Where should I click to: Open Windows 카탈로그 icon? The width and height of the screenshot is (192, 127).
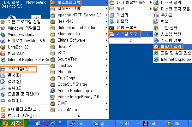3,28
